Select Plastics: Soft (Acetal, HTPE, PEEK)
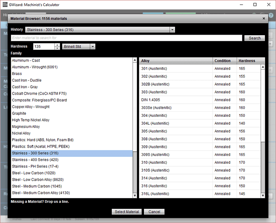Screen dimensions: 276x223 point(72,146)
